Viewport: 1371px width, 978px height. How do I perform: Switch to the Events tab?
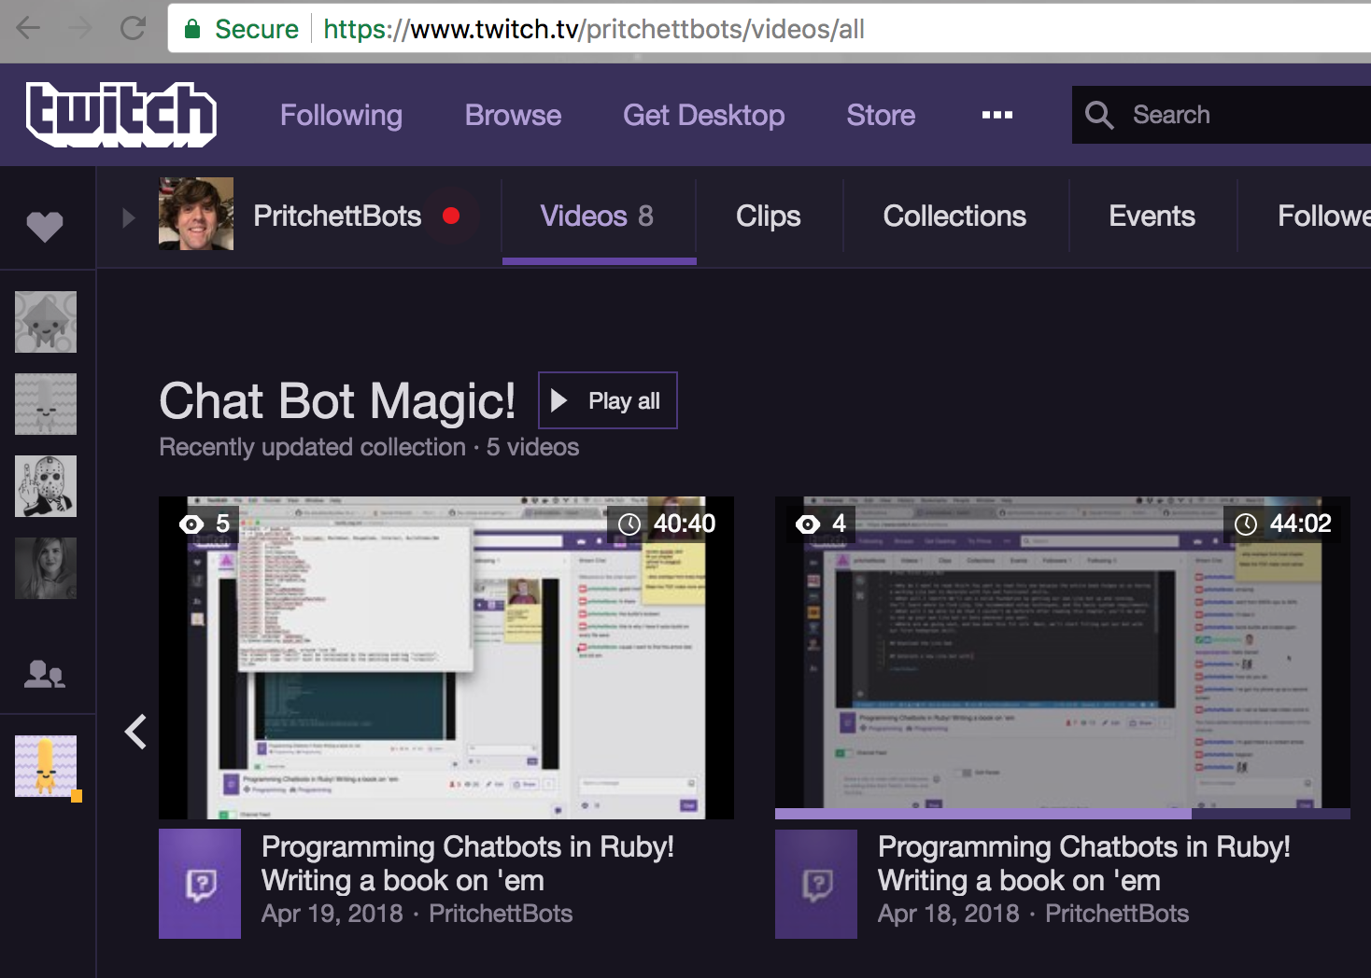click(1152, 216)
